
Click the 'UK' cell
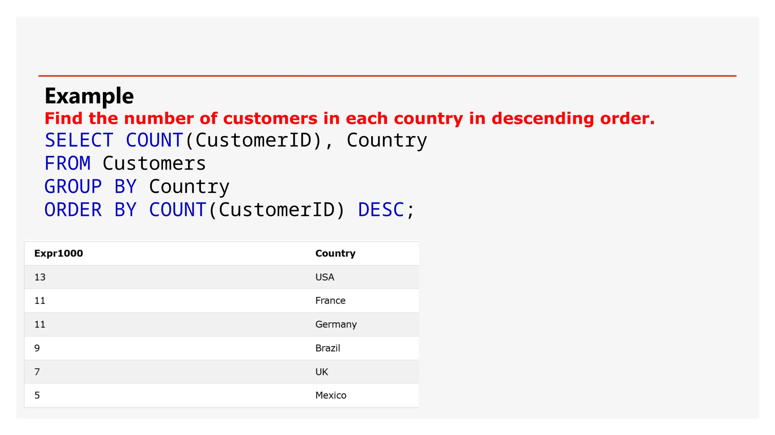[322, 372]
